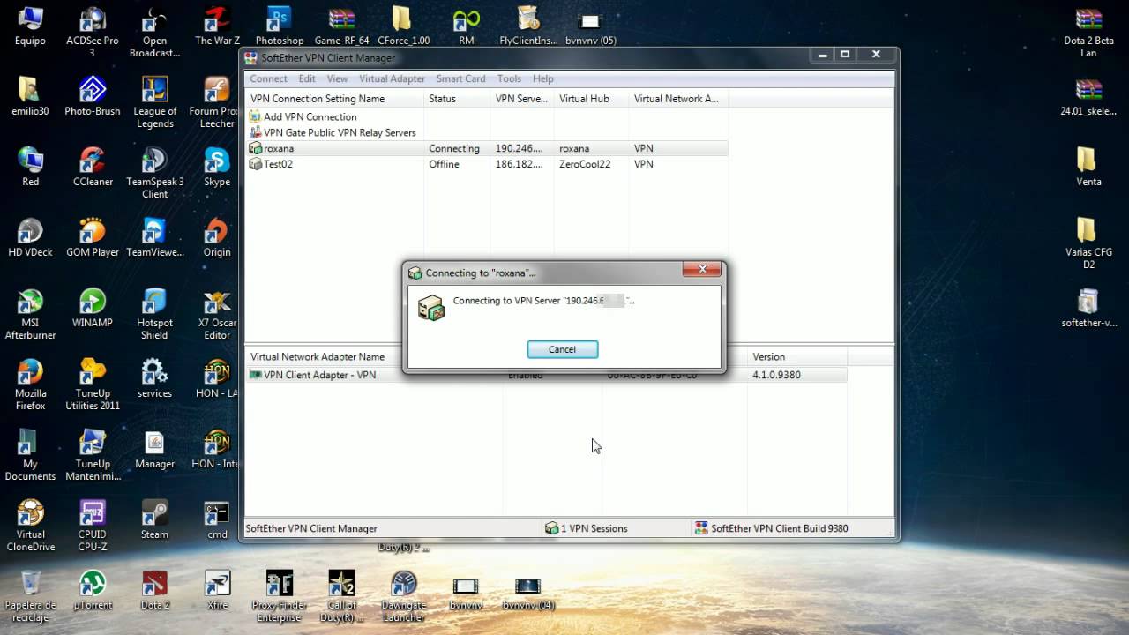
Task: Cancel the connection to roxana
Action: click(x=563, y=349)
